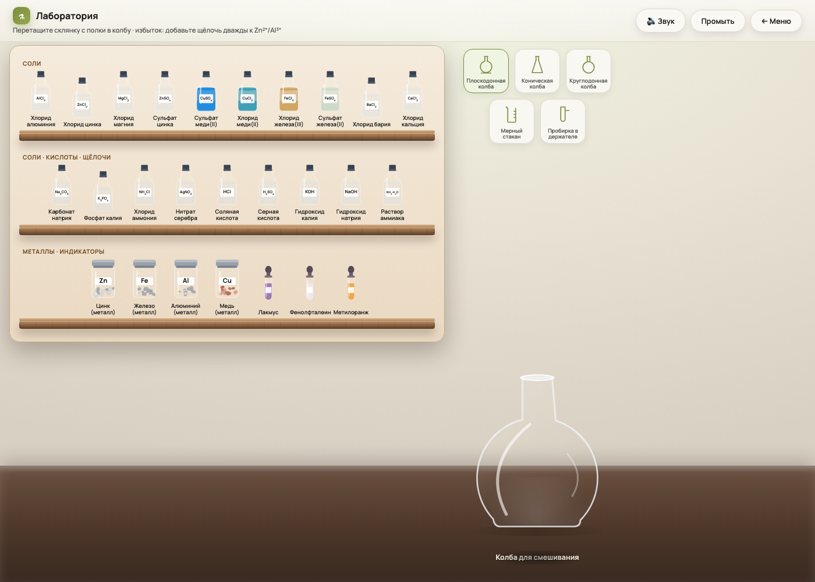Click the ammonium chloride NH4Cl bottle
The height and width of the screenshot is (582, 815).
pos(144,186)
